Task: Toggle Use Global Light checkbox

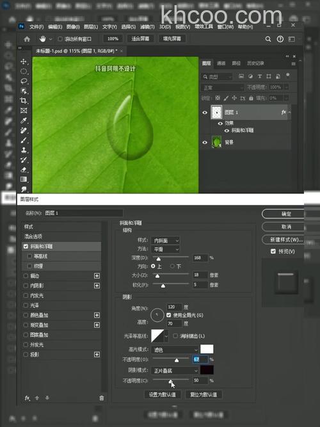Action: coord(168,315)
